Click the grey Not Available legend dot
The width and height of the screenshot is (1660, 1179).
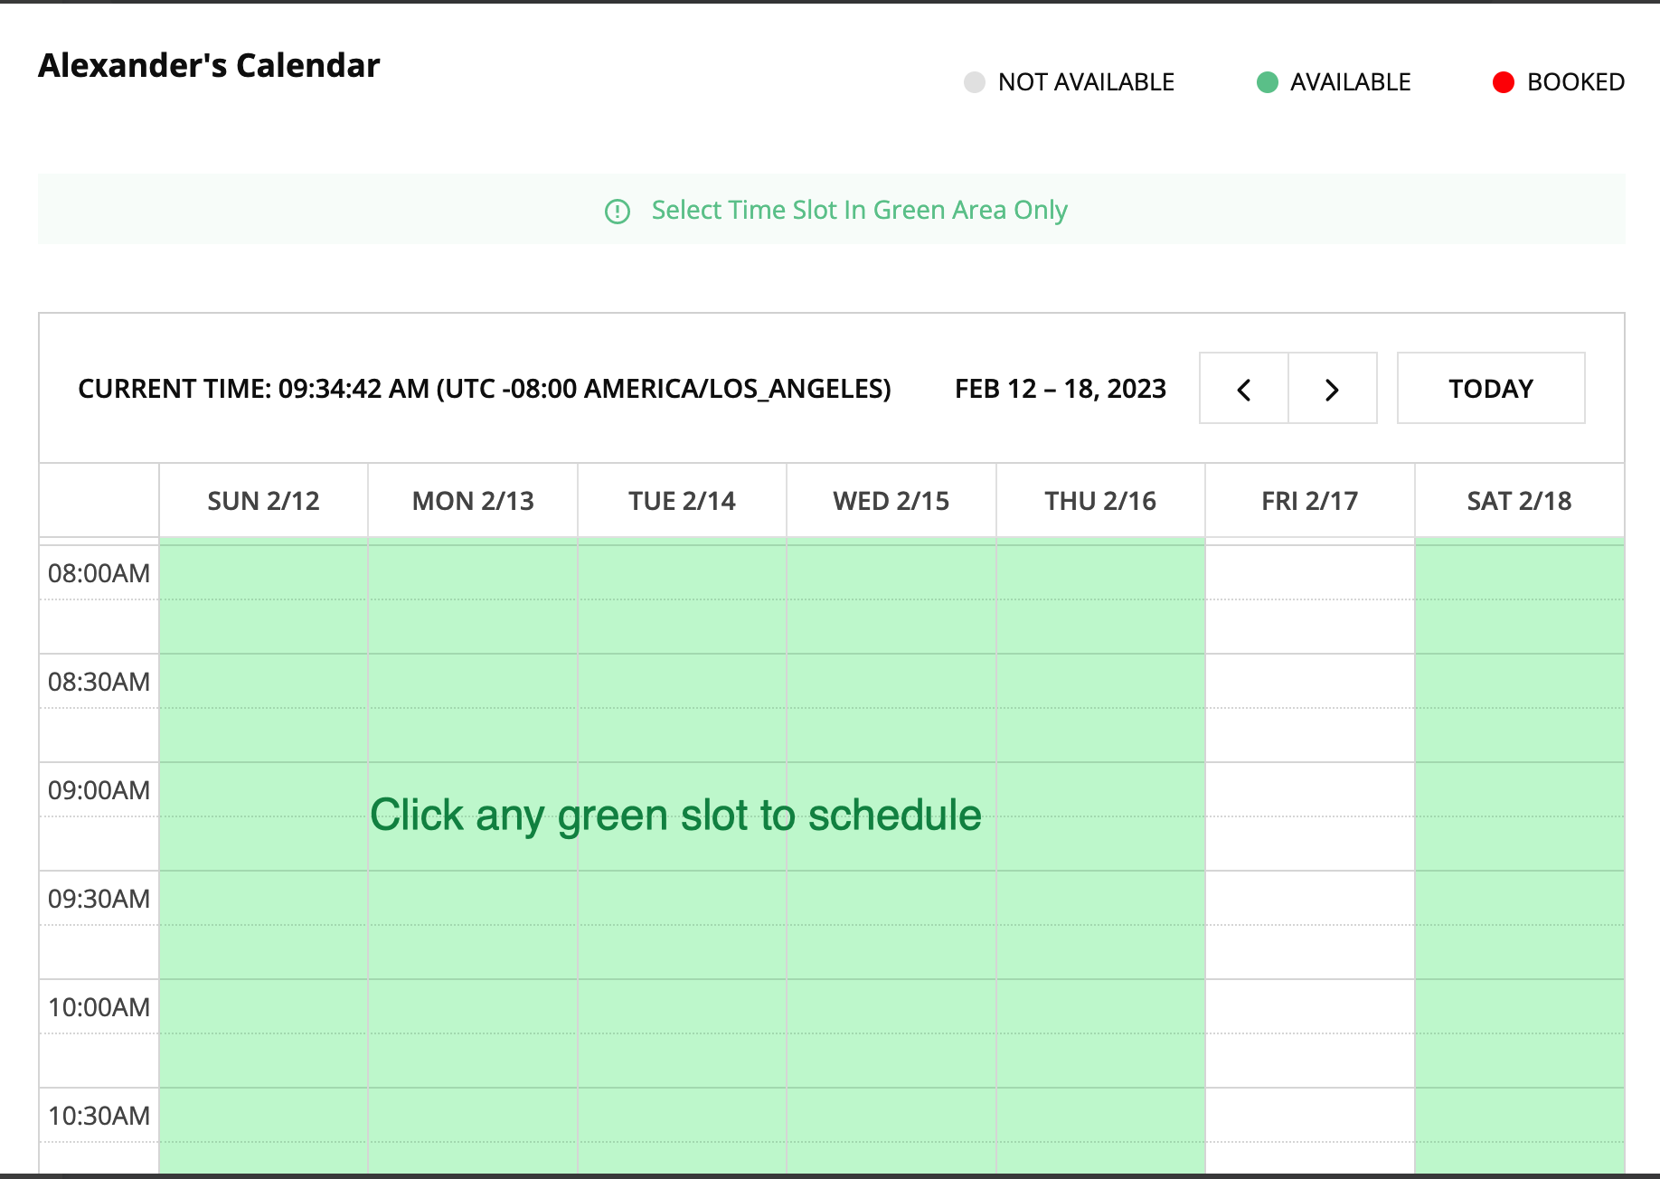975,82
